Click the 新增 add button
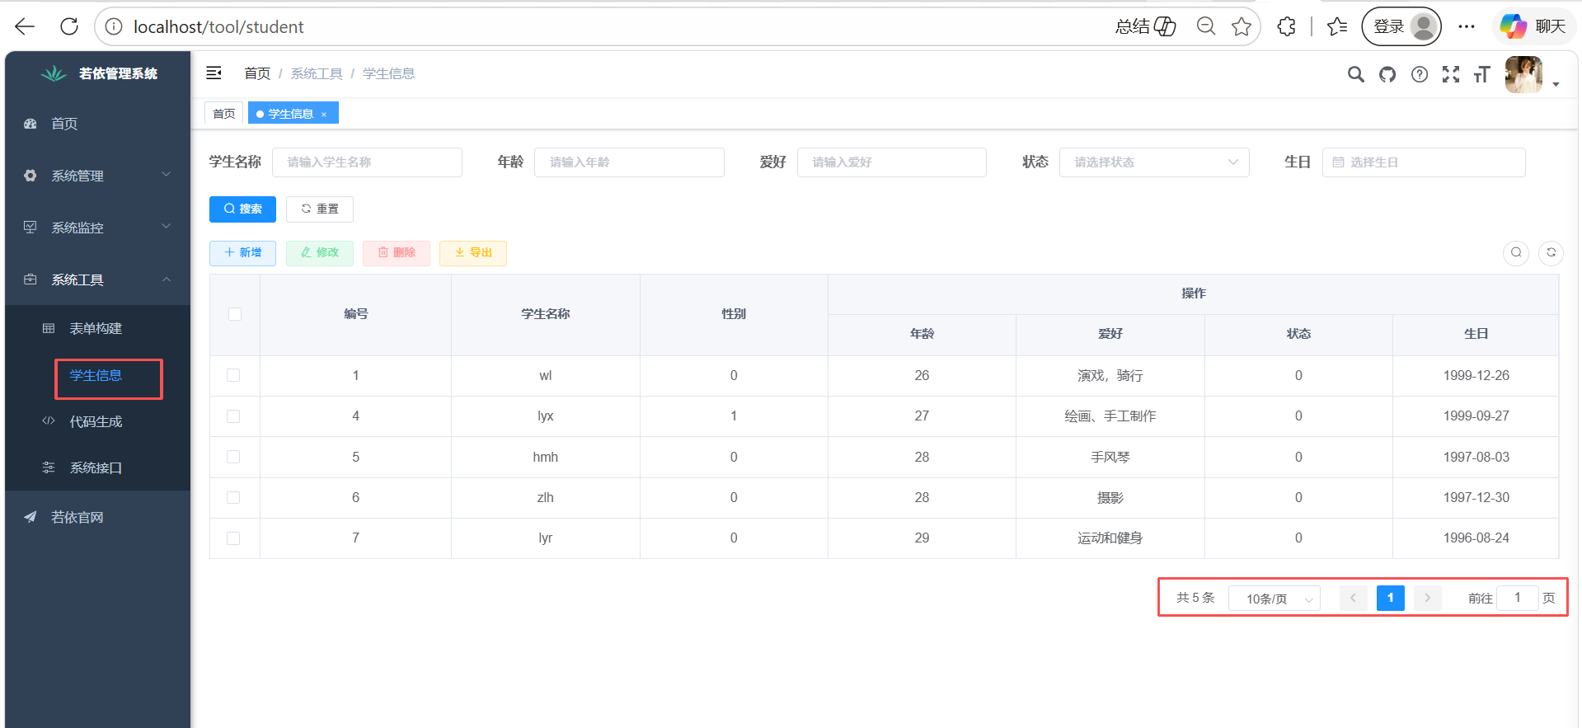This screenshot has height=728, width=1582. click(x=242, y=253)
